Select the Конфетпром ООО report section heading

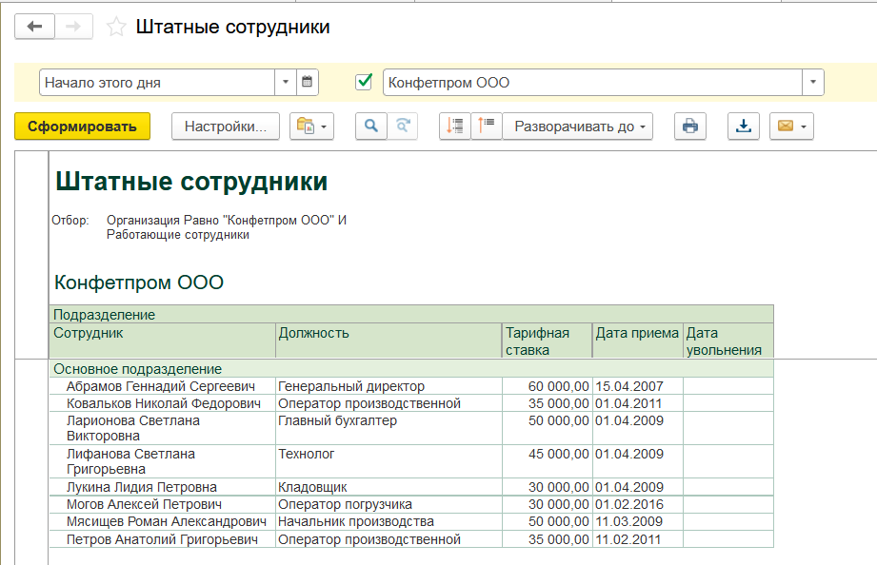[x=139, y=282]
